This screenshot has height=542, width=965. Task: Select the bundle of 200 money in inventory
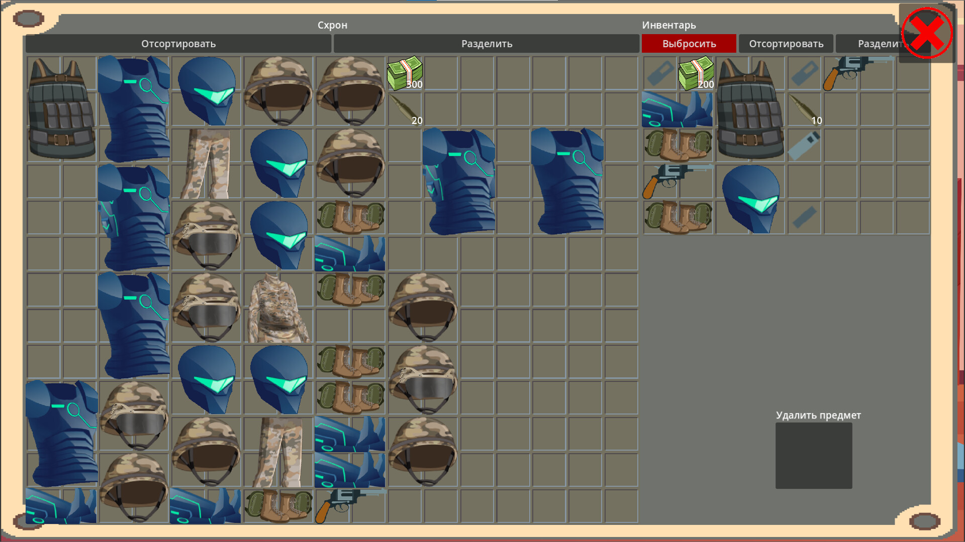[x=696, y=73]
